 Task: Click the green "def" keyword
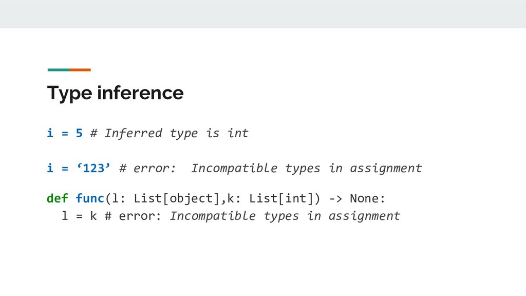[x=57, y=198]
